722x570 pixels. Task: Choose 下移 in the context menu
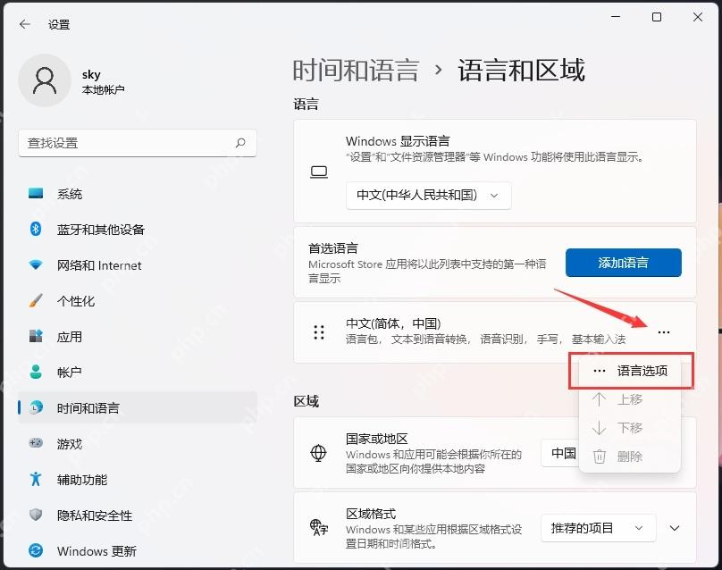click(630, 428)
